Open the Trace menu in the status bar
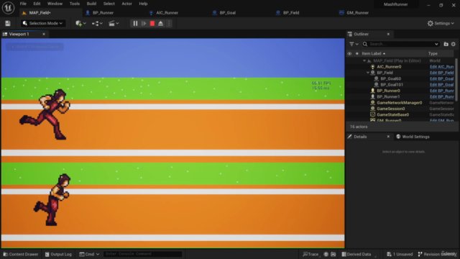The height and width of the screenshot is (259, 460). pyautogui.click(x=310, y=254)
